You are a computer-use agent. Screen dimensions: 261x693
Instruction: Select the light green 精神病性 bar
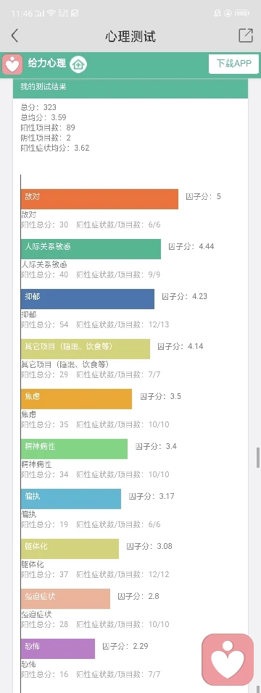coord(74,448)
